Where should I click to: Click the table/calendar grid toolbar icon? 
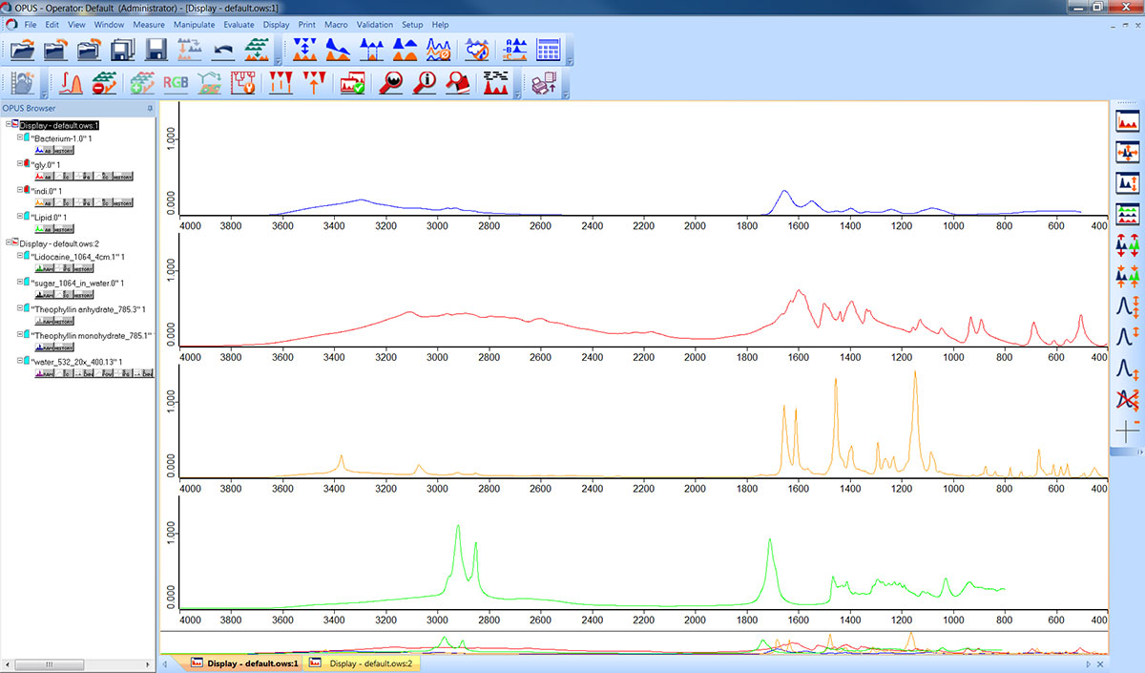(549, 50)
